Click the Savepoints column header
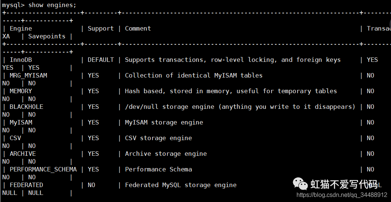Viewport: 391px width, 202px height. click(47, 37)
